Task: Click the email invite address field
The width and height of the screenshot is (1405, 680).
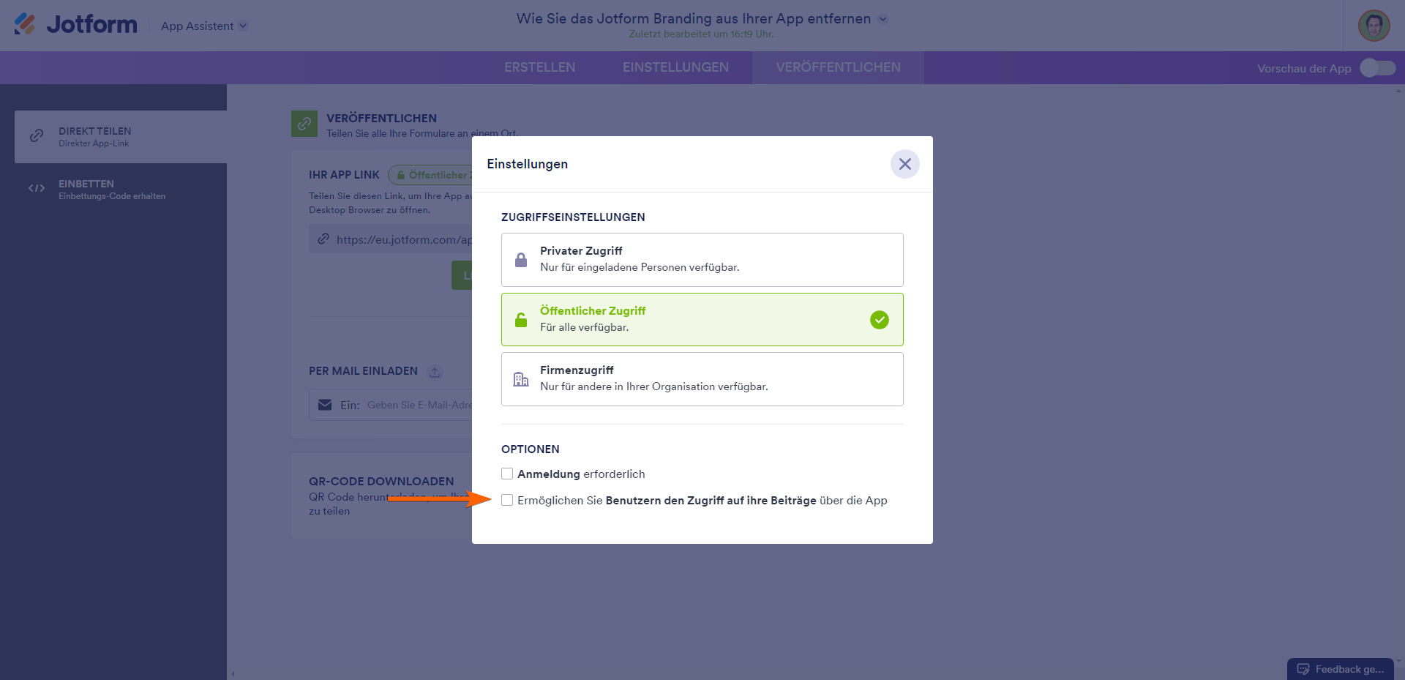Action: click(x=391, y=405)
